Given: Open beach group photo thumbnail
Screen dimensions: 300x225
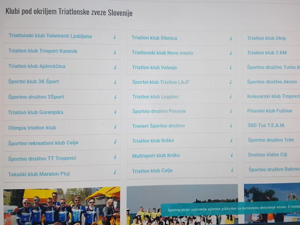Looking at the screenshot, I should pyautogui.click(x=182, y=205).
